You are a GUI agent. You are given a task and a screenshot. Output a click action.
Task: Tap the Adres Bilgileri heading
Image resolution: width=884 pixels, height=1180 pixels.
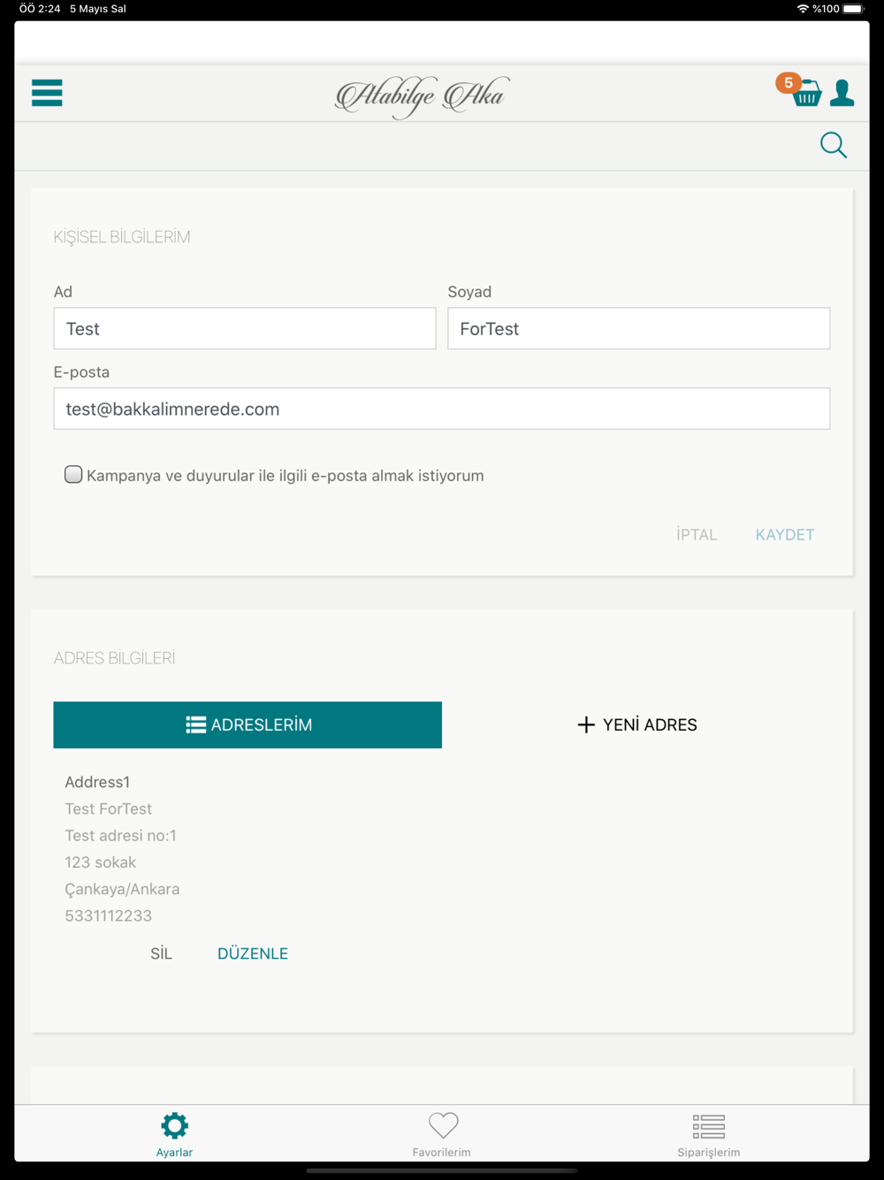(x=115, y=658)
